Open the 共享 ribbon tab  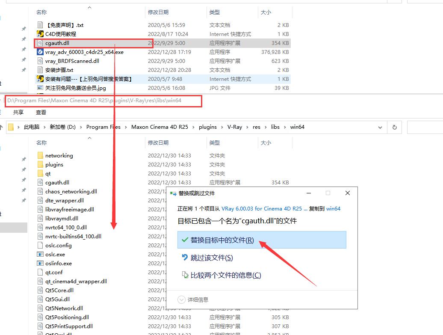point(18,112)
